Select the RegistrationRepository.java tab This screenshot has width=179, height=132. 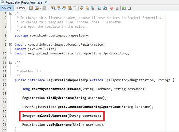[24, 2]
